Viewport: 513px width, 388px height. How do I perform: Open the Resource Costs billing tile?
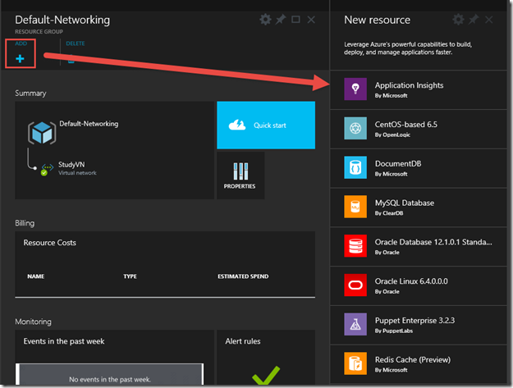click(x=164, y=263)
